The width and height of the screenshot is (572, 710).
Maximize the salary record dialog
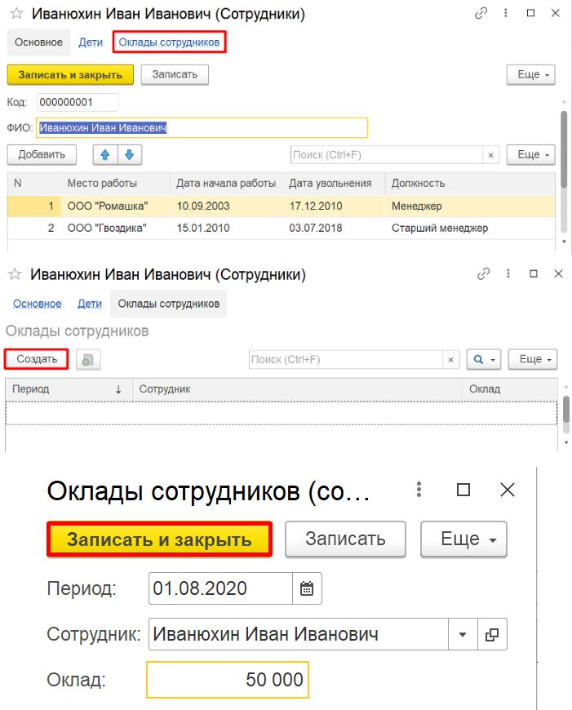click(x=463, y=490)
